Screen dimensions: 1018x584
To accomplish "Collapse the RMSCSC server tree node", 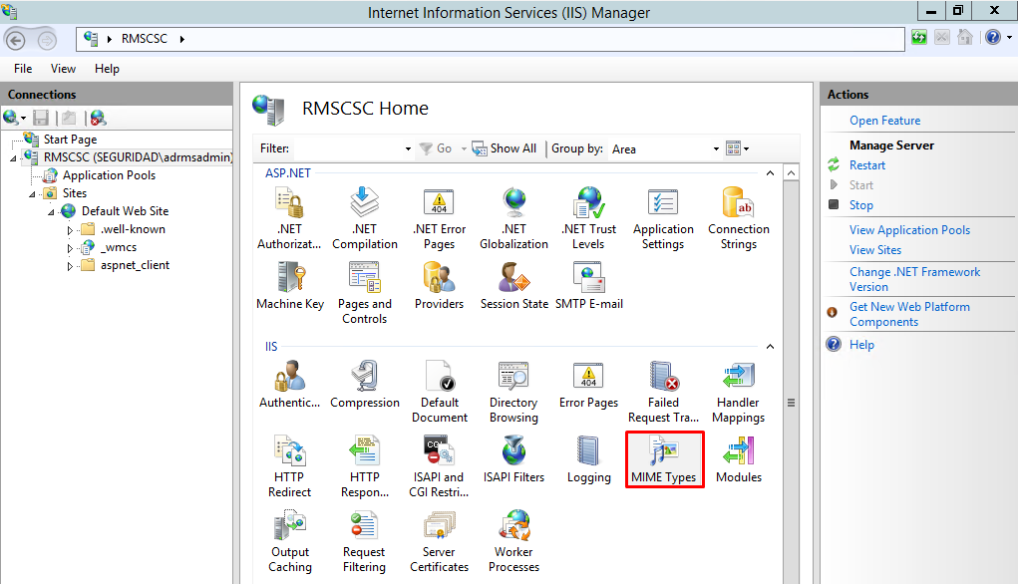I will (13, 158).
